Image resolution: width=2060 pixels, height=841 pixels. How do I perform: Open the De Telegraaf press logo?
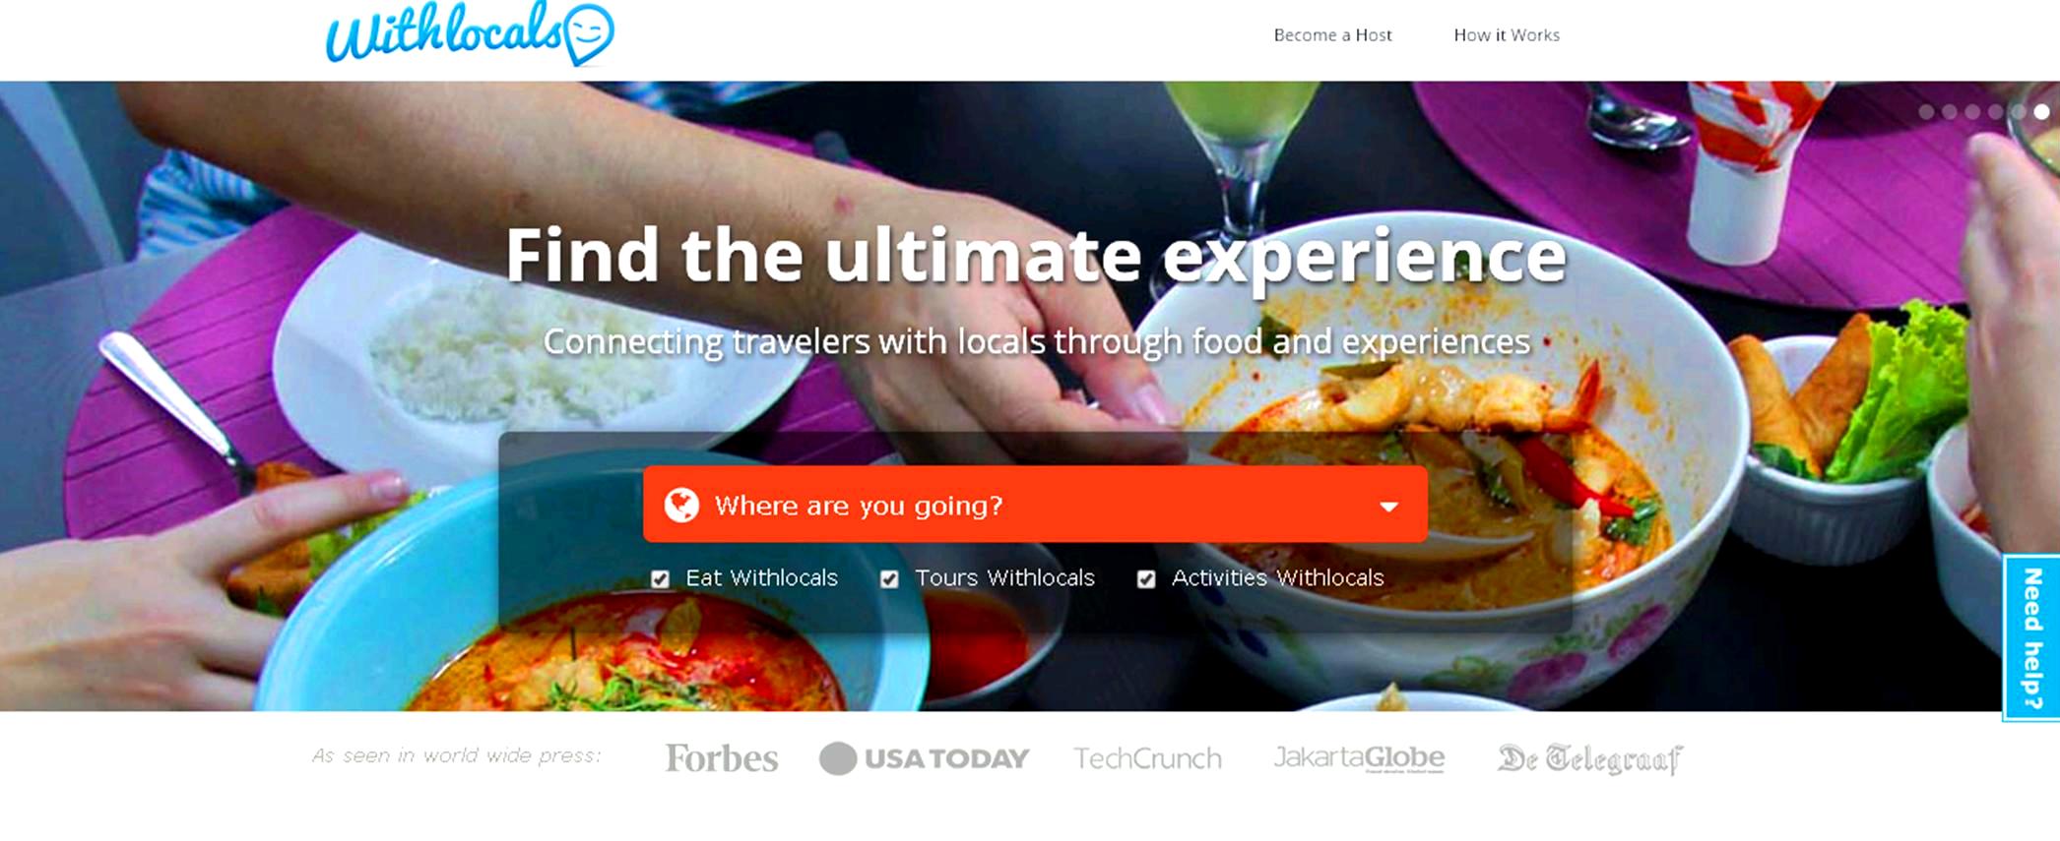pos(1590,758)
